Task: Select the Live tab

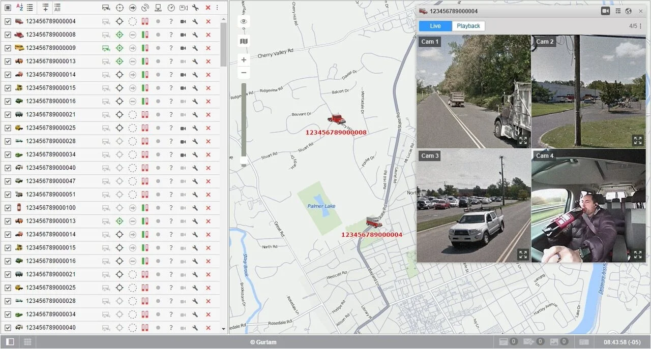Action: pos(435,26)
